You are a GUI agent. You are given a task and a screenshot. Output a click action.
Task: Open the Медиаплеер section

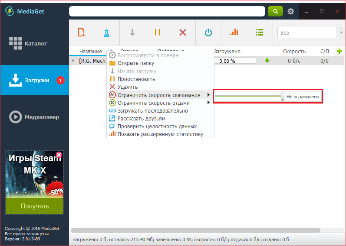coord(35,117)
